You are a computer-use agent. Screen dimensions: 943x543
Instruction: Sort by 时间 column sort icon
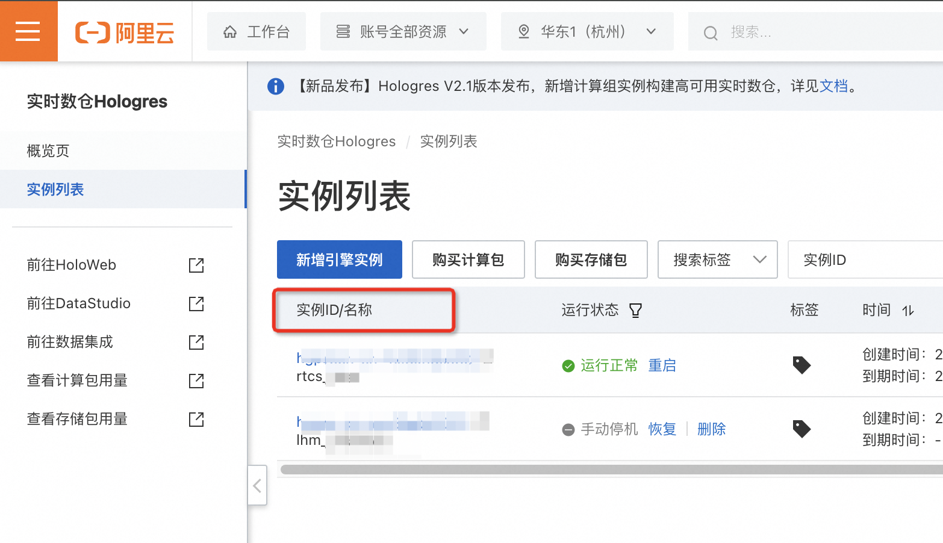[908, 311]
